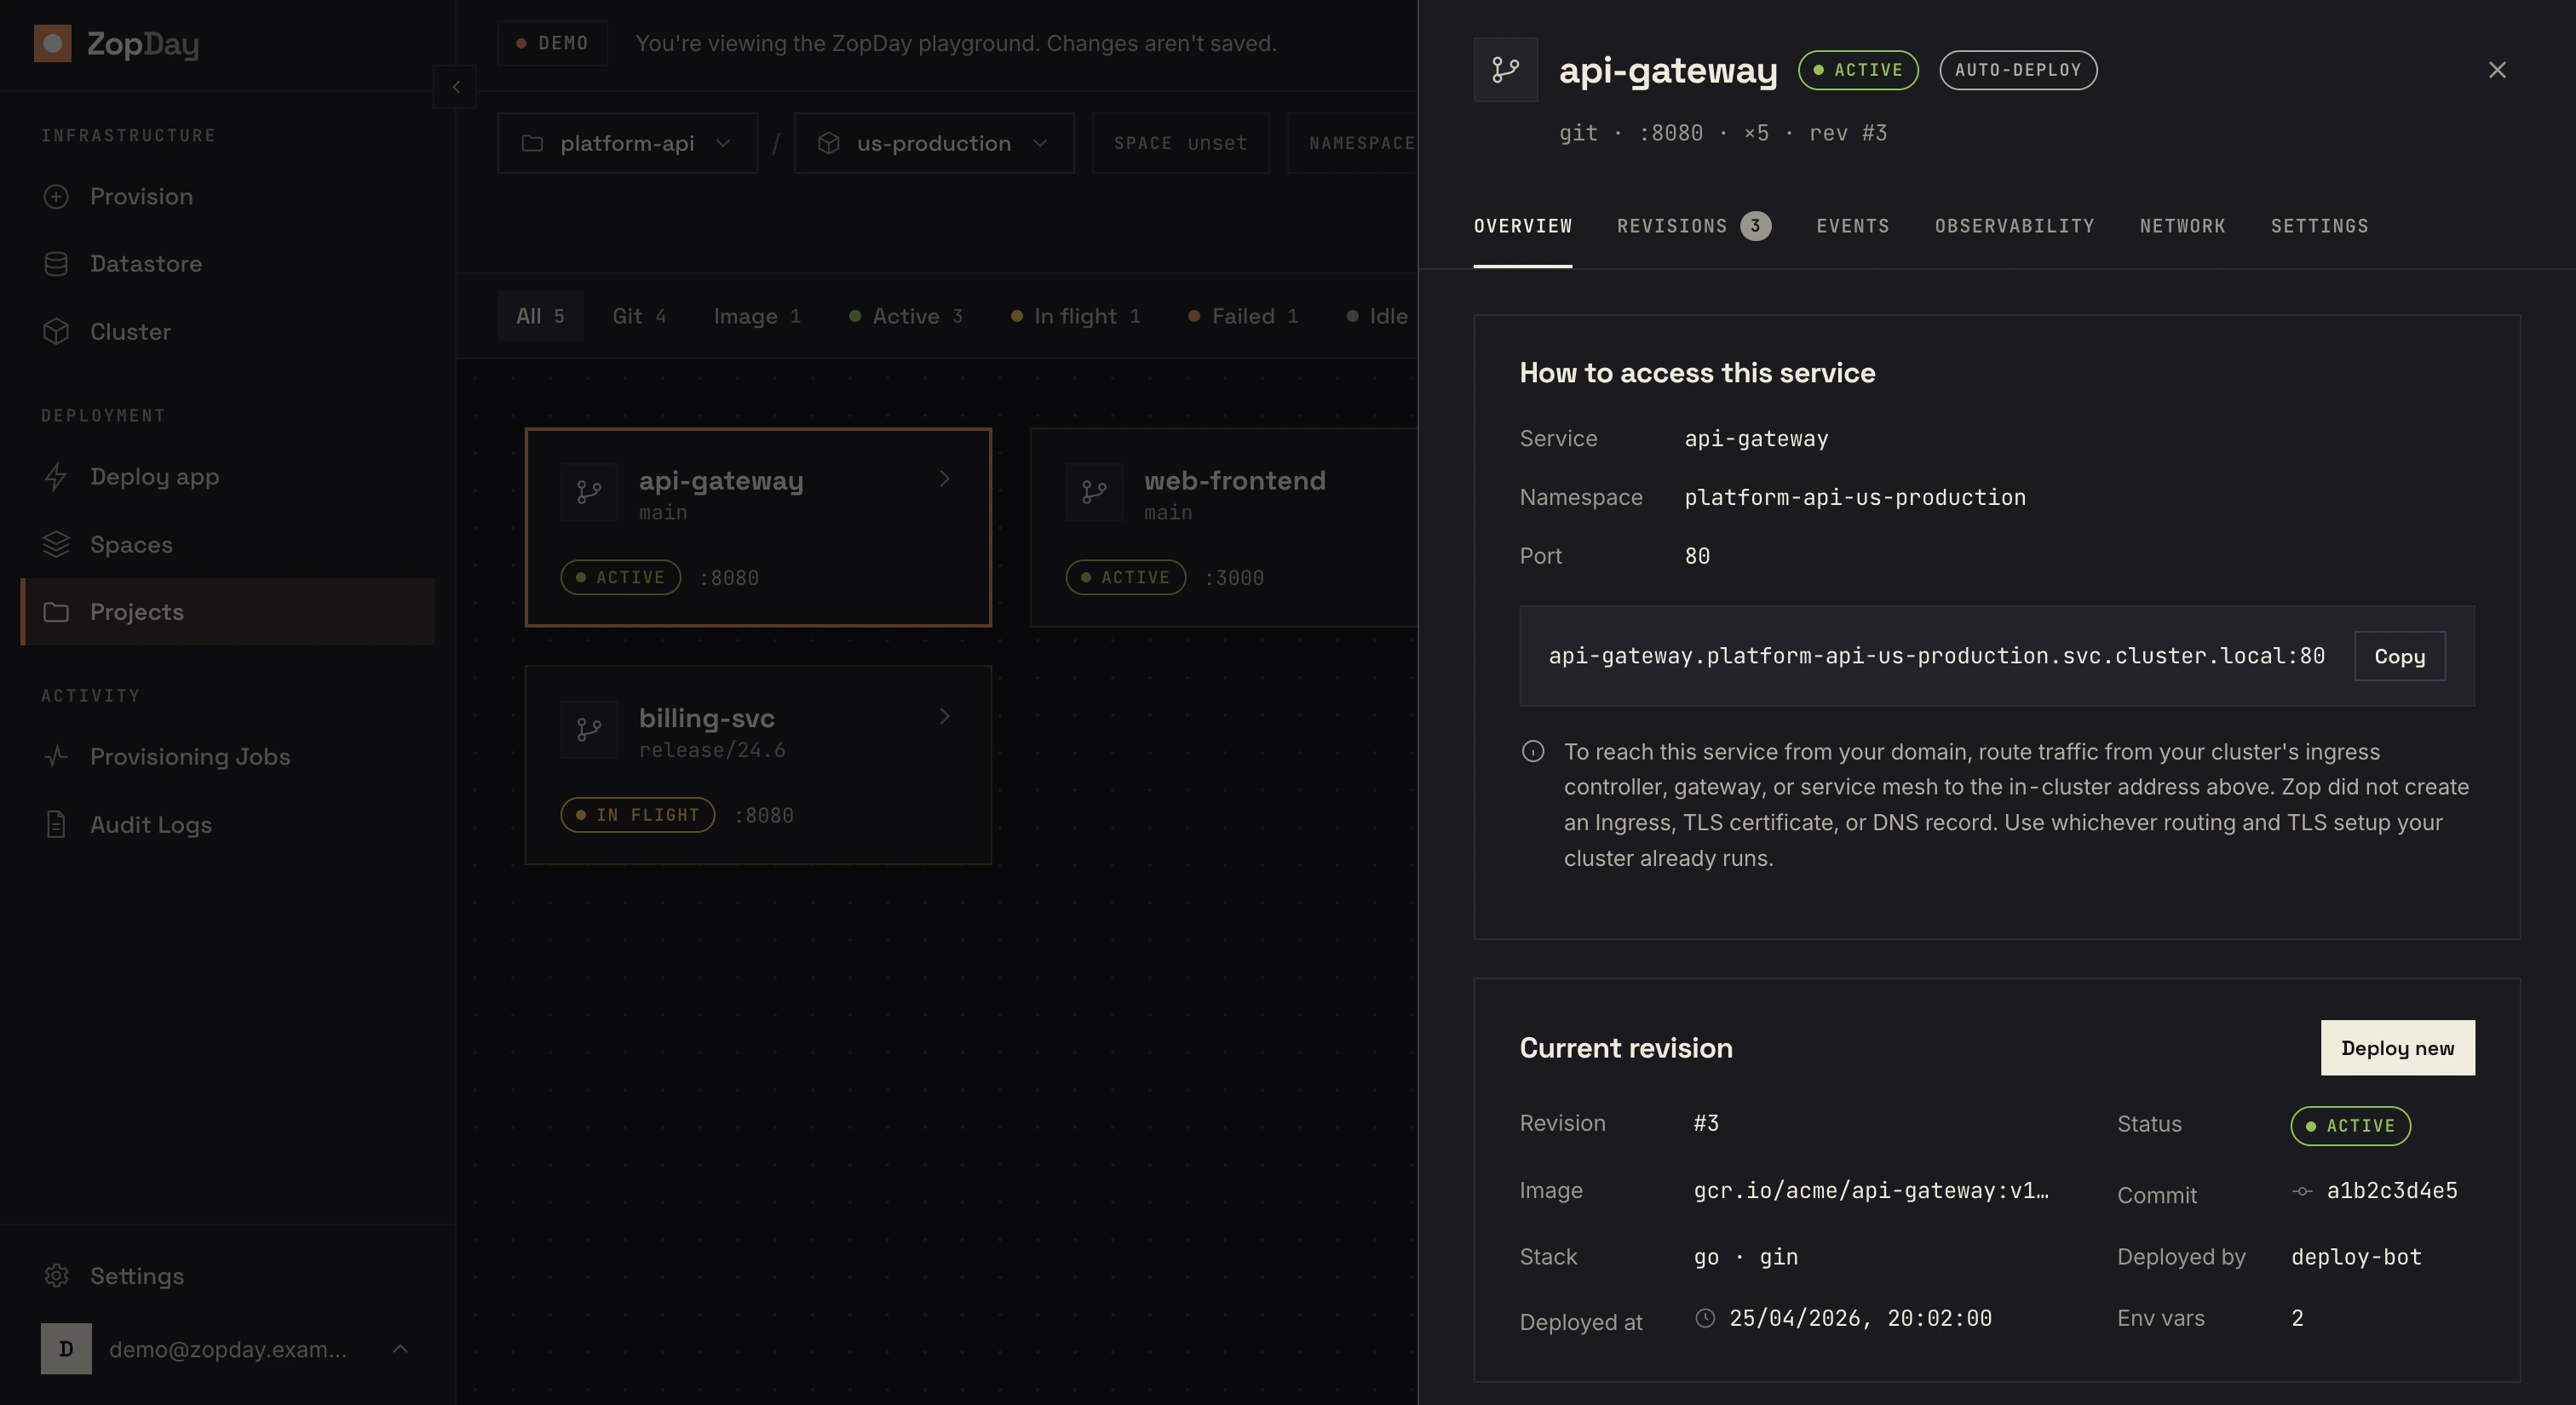Viewport: 2576px width, 1405px height.
Task: Click the gcr.io/acme/api-gateway image value
Action: click(x=1871, y=1190)
